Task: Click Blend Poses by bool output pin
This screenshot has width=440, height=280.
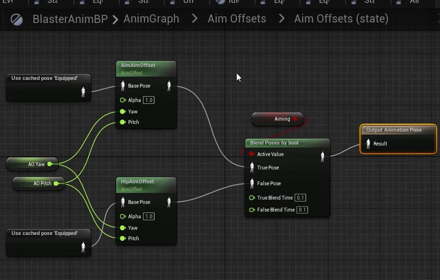Action: (322, 157)
